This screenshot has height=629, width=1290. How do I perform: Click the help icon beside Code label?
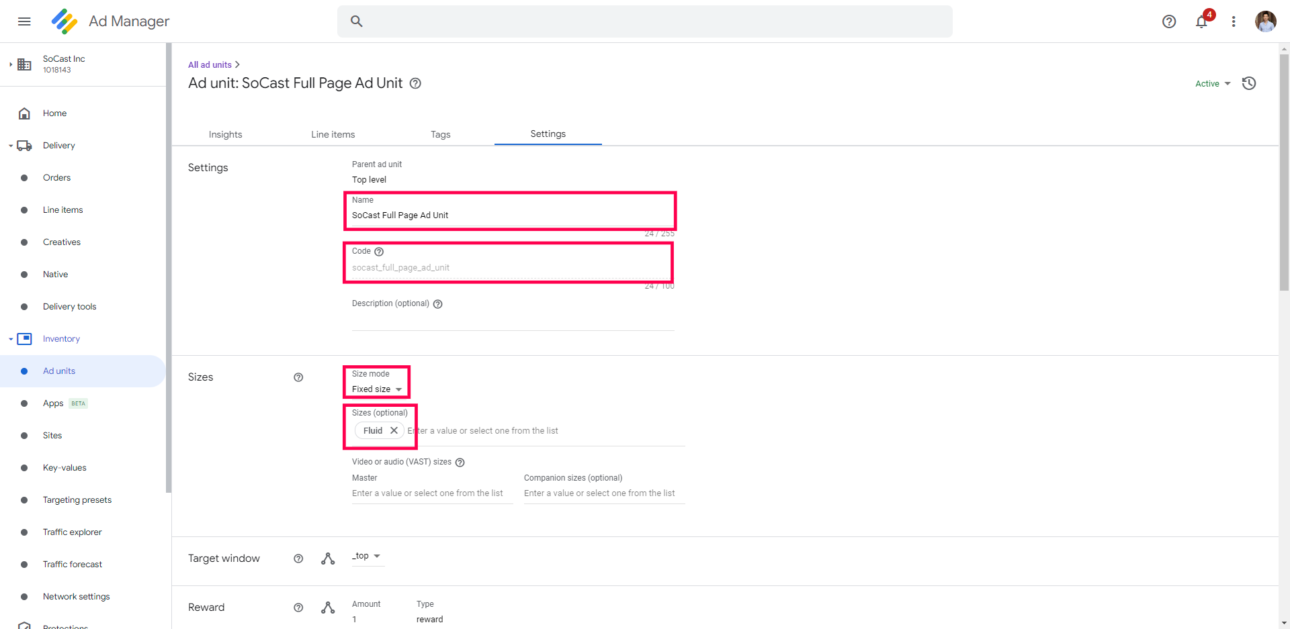pyautogui.click(x=379, y=252)
